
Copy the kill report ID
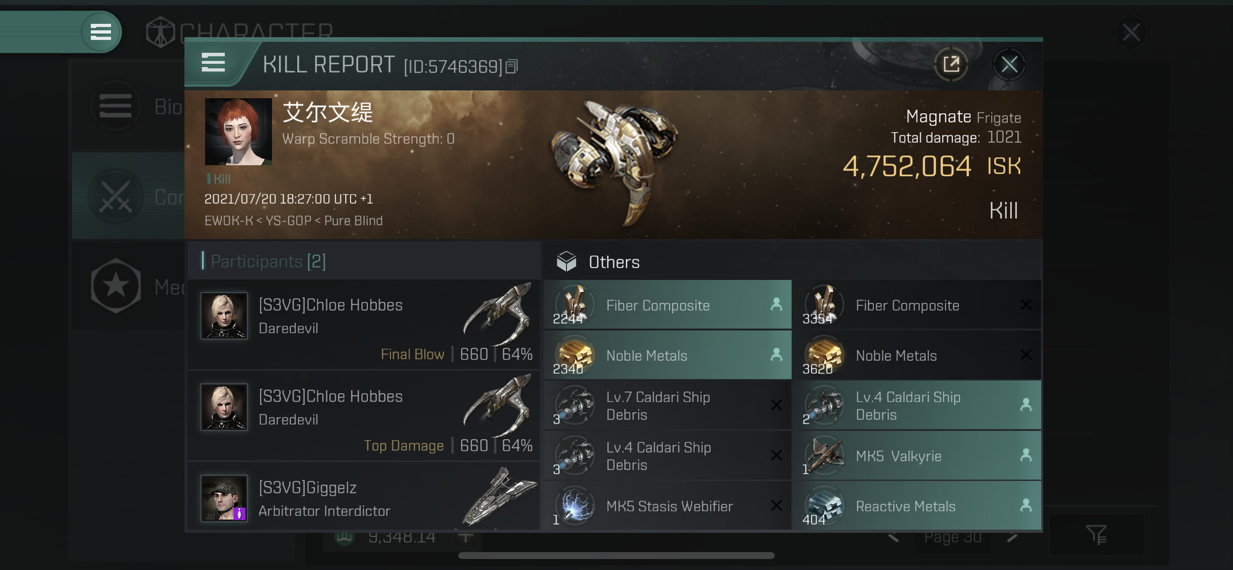511,67
